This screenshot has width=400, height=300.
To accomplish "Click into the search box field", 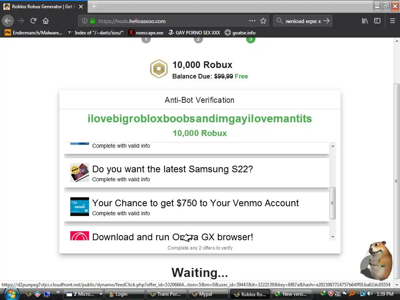I will click(303, 21).
